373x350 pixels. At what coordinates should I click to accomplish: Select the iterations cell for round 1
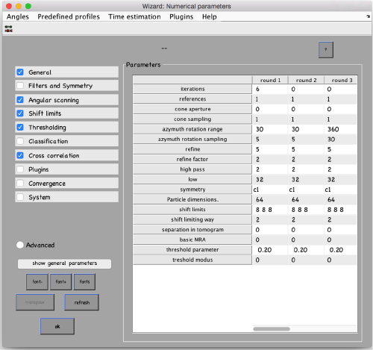(x=270, y=89)
